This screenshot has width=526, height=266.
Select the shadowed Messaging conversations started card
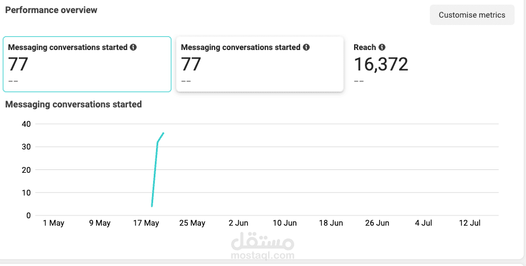coord(260,64)
